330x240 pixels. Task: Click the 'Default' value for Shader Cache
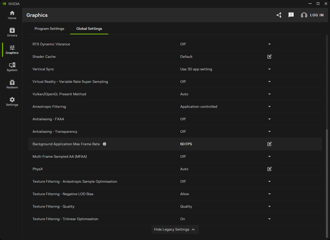[x=186, y=57]
